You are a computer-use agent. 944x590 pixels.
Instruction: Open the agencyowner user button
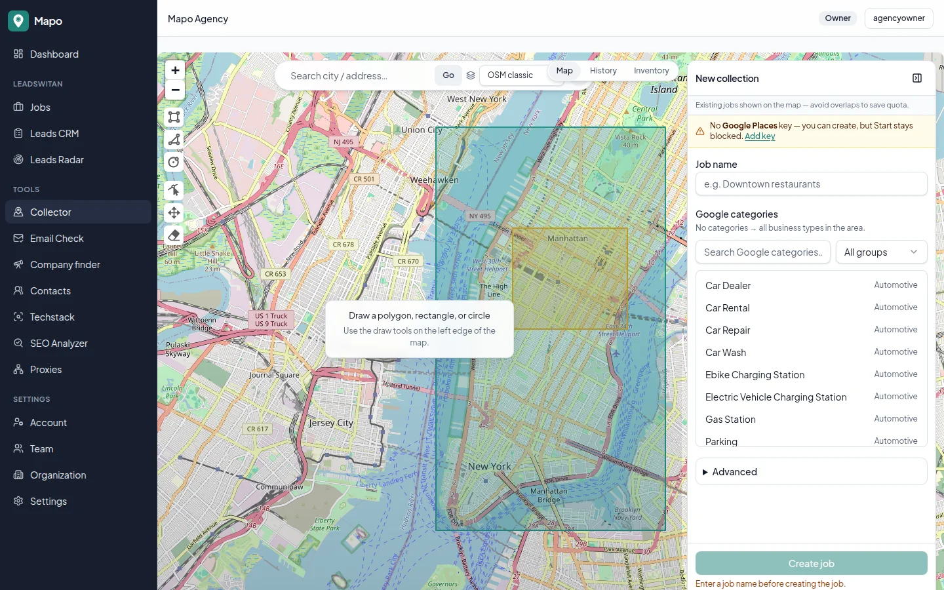tap(899, 18)
